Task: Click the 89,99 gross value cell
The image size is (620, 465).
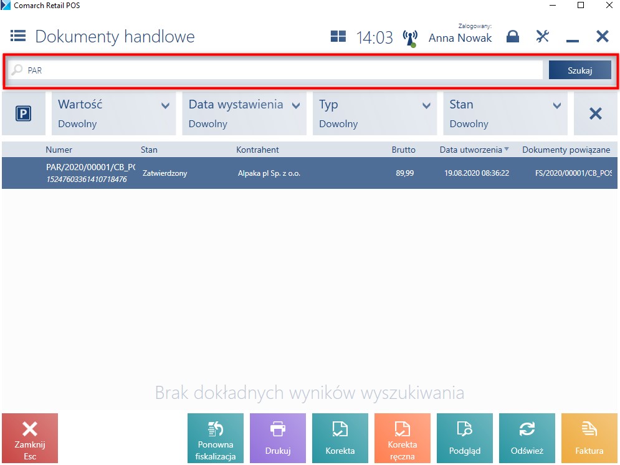Action: tap(404, 173)
